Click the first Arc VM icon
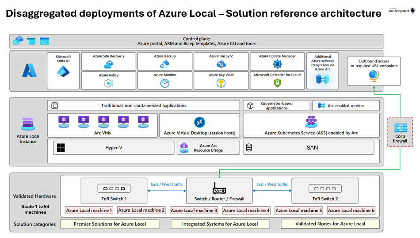 (x=64, y=122)
